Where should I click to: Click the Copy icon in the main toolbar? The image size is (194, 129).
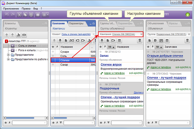(25, 15)
